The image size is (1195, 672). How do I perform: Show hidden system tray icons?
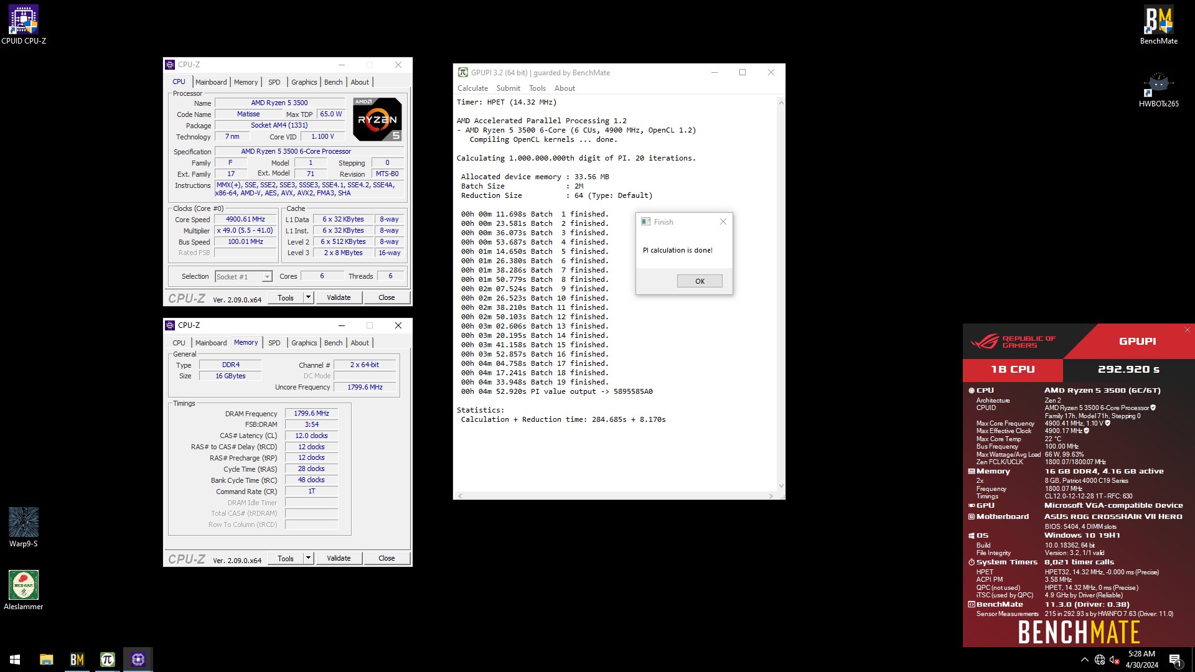[x=1084, y=660]
